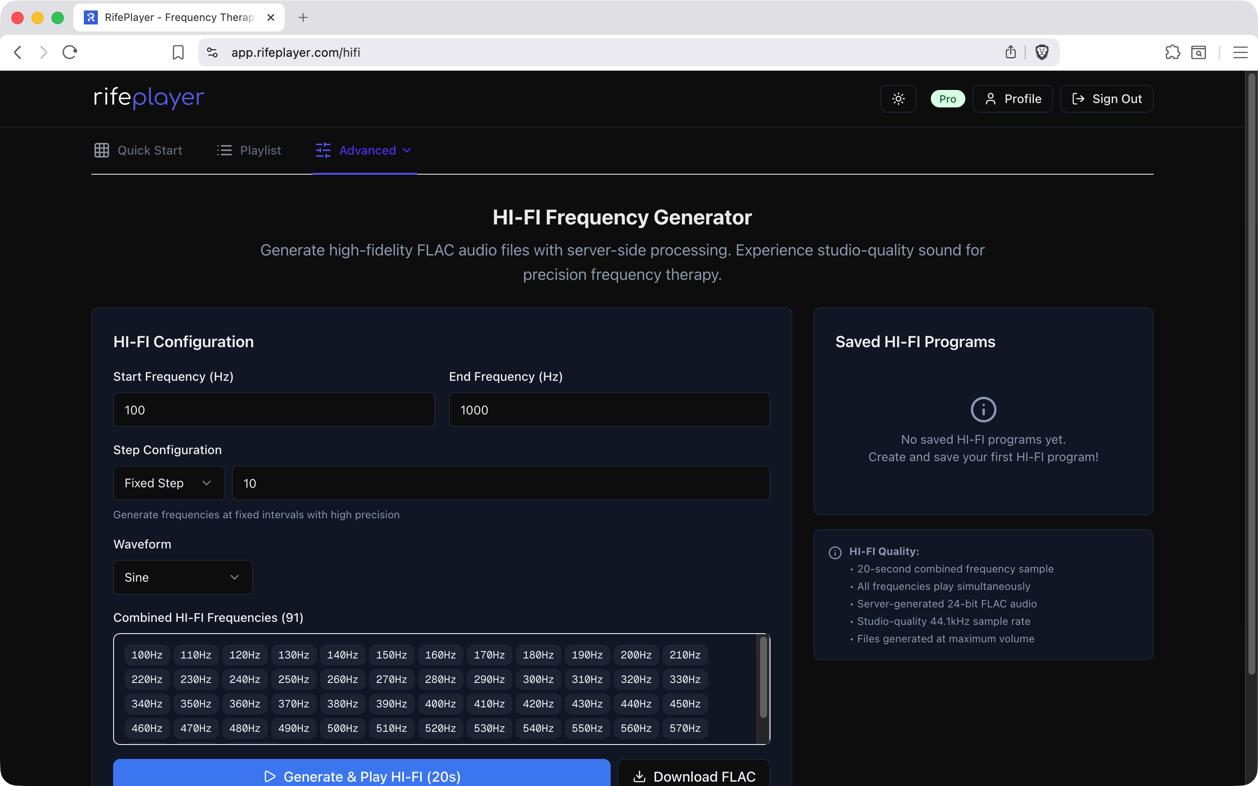Click the Pro badge

947,99
